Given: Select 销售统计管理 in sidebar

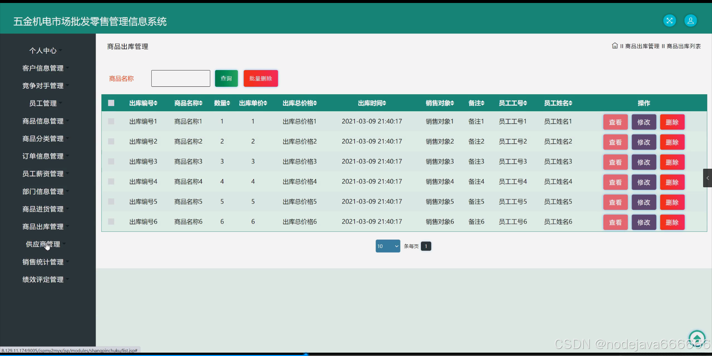Looking at the screenshot, I should [43, 262].
